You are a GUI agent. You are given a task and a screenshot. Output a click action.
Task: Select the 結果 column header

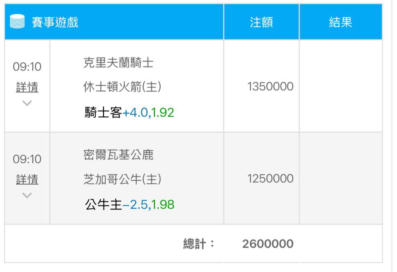click(340, 23)
